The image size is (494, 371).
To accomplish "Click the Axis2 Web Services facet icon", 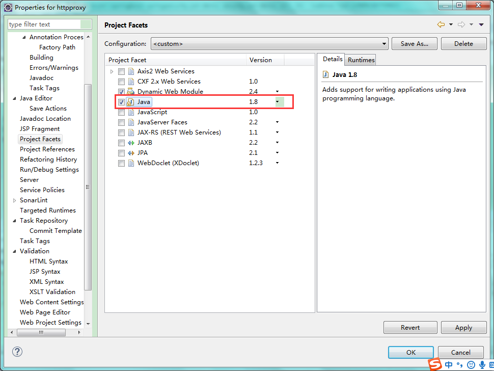I will 131,71.
